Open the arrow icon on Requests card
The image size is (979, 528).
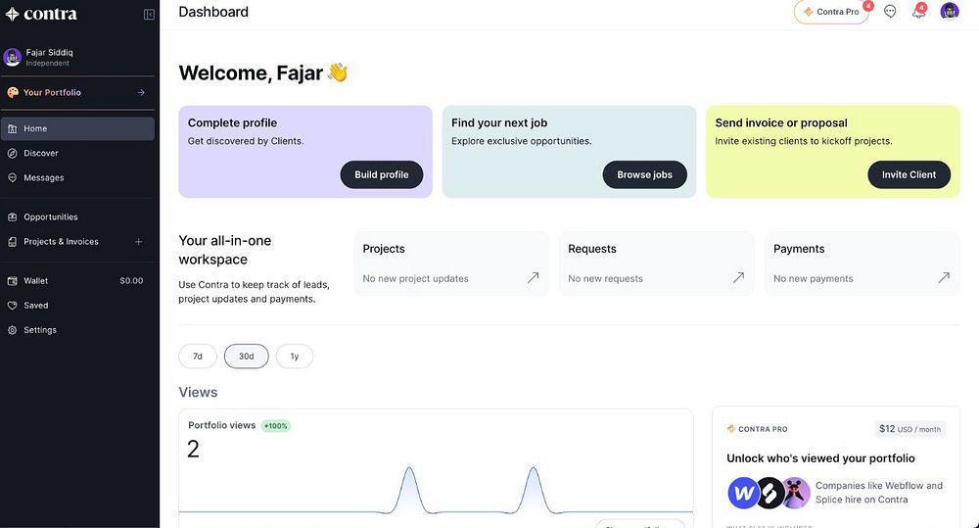click(x=738, y=277)
